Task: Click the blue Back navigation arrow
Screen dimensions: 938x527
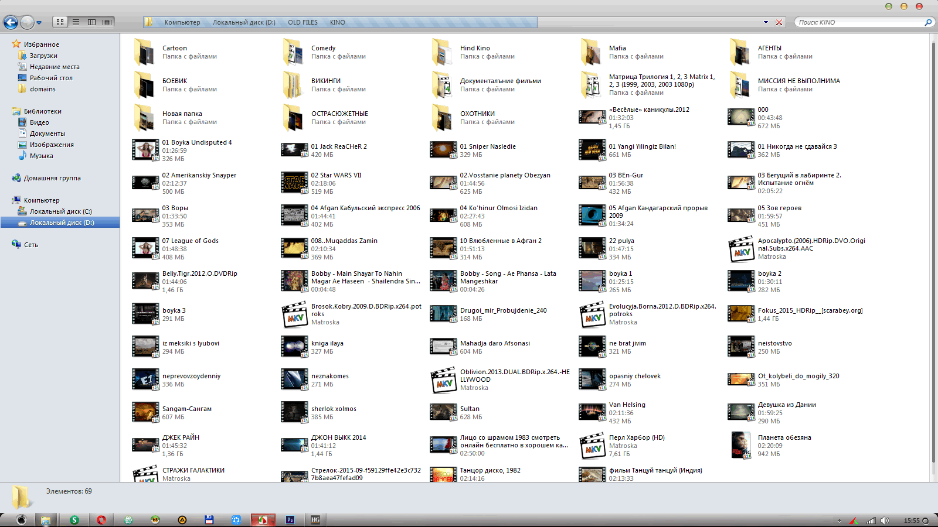Action: pyautogui.click(x=11, y=23)
